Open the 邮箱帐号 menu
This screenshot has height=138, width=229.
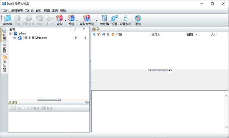[x=17, y=11]
